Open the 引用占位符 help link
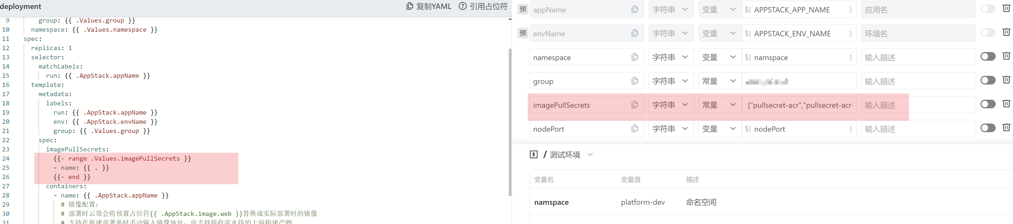 [x=483, y=6]
